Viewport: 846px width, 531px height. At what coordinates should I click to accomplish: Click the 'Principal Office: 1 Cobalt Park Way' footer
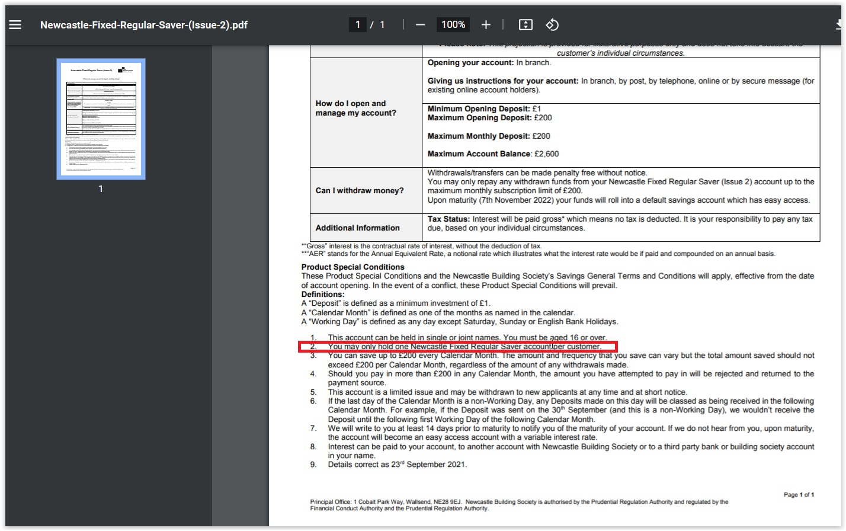coord(520,505)
